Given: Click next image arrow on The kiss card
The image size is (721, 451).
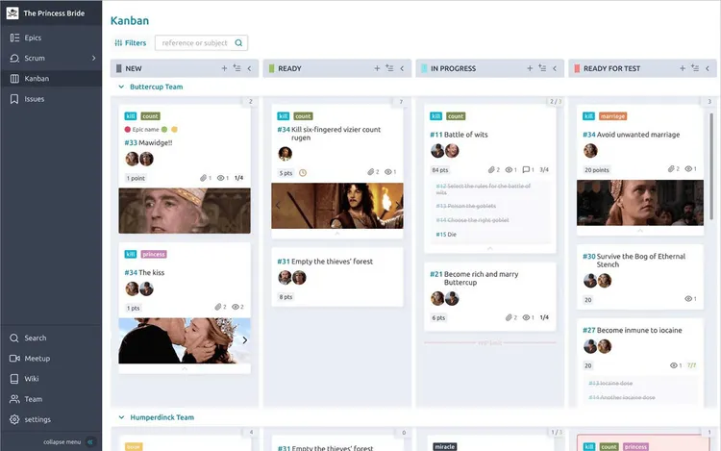Looking at the screenshot, I should pos(244,340).
